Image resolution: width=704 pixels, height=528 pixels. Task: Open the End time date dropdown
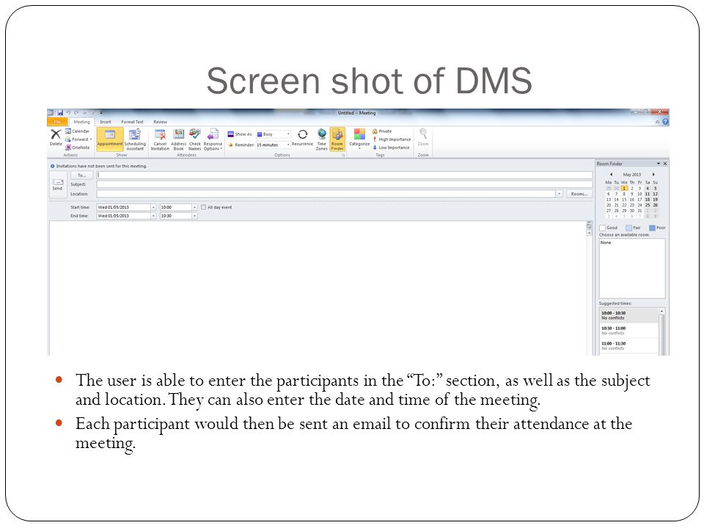153,216
